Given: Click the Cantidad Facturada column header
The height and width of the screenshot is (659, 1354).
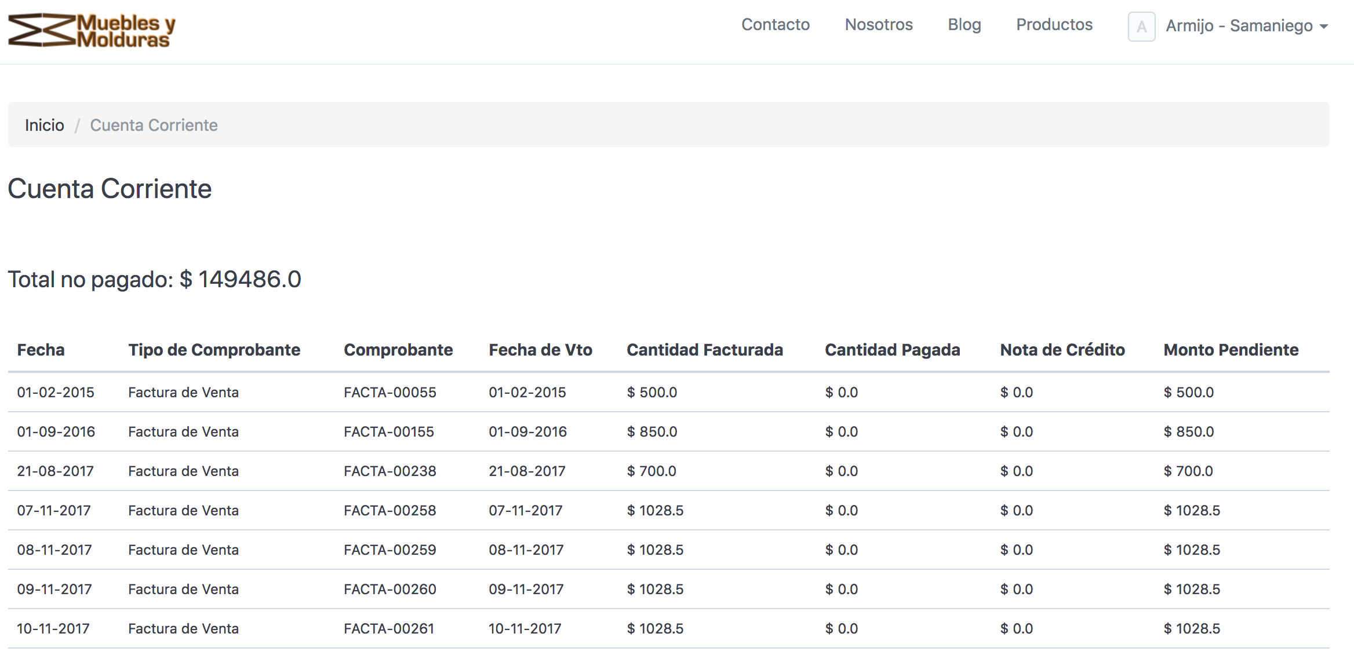Looking at the screenshot, I should tap(704, 350).
